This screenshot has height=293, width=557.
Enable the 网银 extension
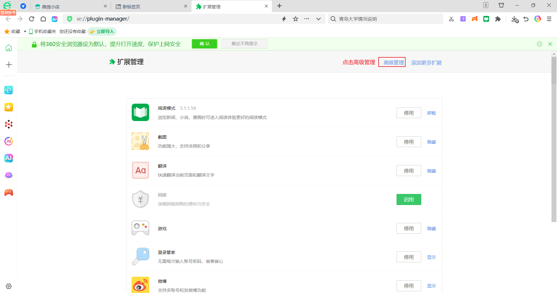(409, 199)
